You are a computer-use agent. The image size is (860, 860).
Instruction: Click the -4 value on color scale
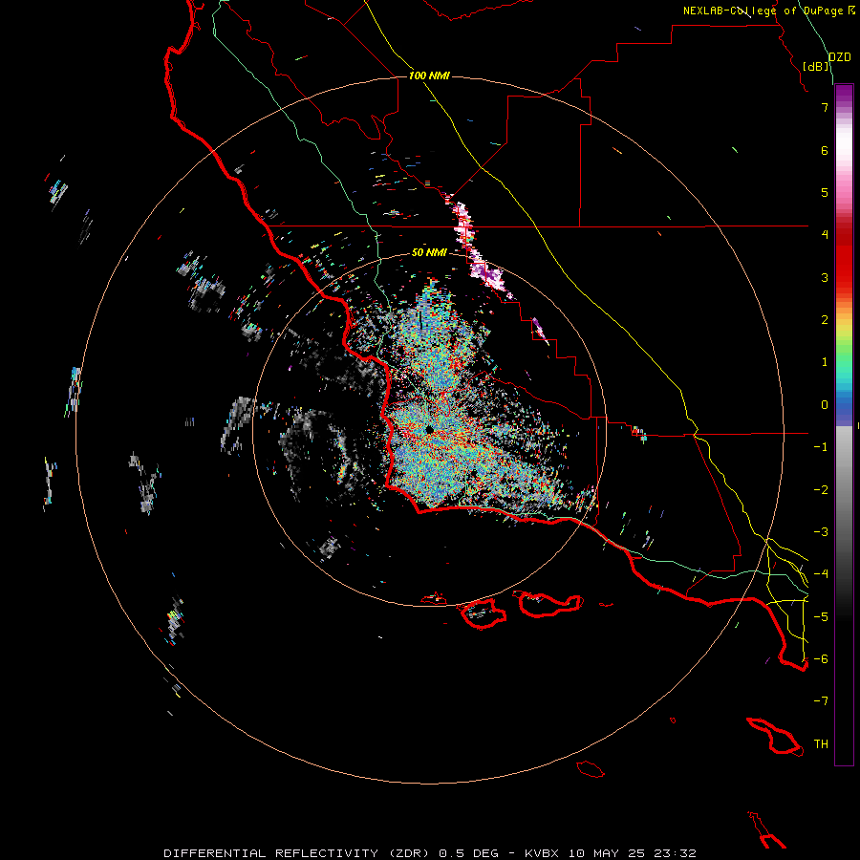coord(821,573)
